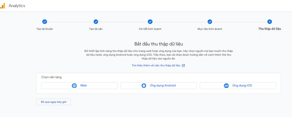Select the iOS badge icon
This screenshot has height=117, width=292.
(226, 86)
